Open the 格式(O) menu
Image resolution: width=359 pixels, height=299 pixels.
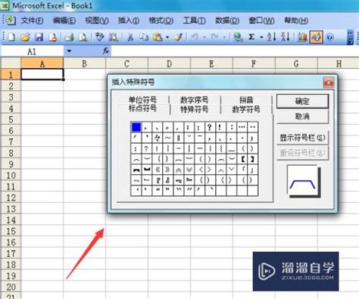(161, 20)
